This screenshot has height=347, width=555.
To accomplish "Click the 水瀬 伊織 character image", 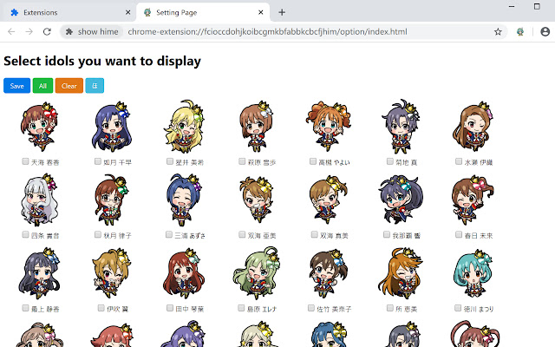I will coord(473,127).
